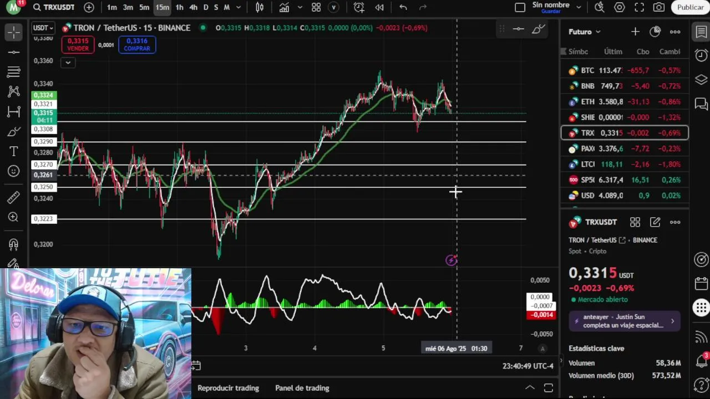Collapse the chart legend chevron
This screenshot has height=399, width=710.
point(68,63)
